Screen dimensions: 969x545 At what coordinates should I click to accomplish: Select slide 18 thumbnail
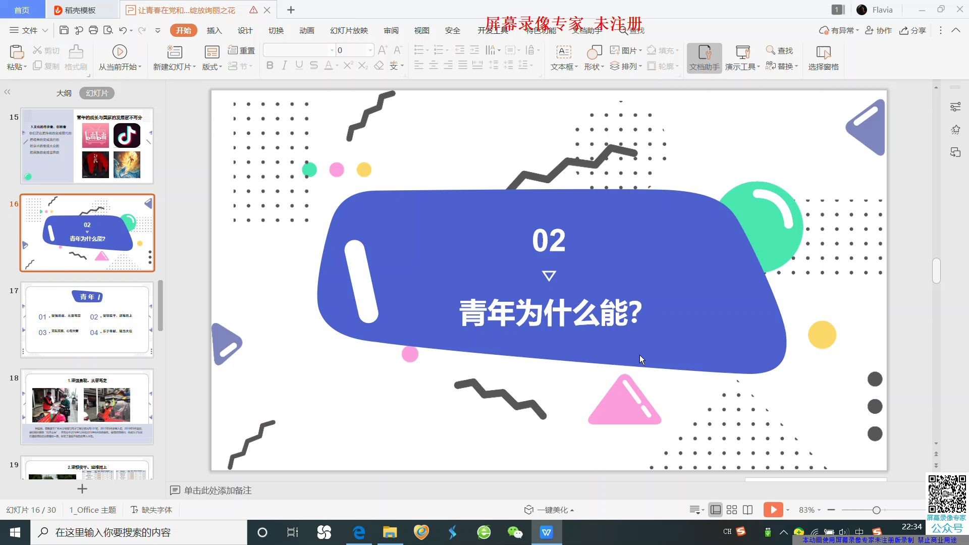pyautogui.click(x=87, y=407)
